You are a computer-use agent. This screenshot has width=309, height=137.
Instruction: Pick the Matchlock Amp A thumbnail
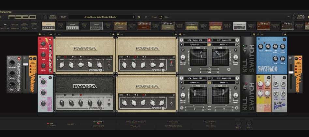[263, 26]
